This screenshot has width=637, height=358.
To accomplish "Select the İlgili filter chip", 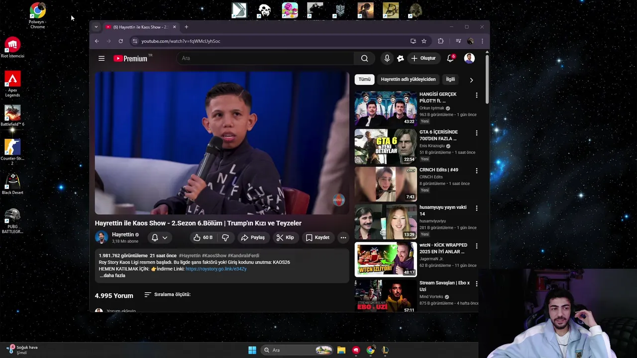I will point(450,79).
